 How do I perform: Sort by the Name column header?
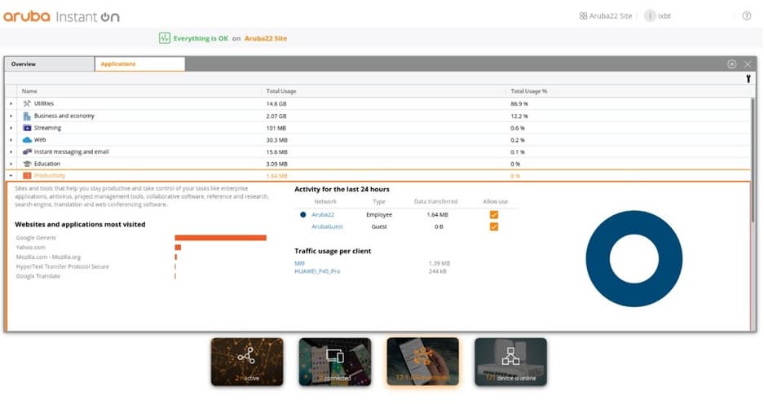tap(29, 91)
